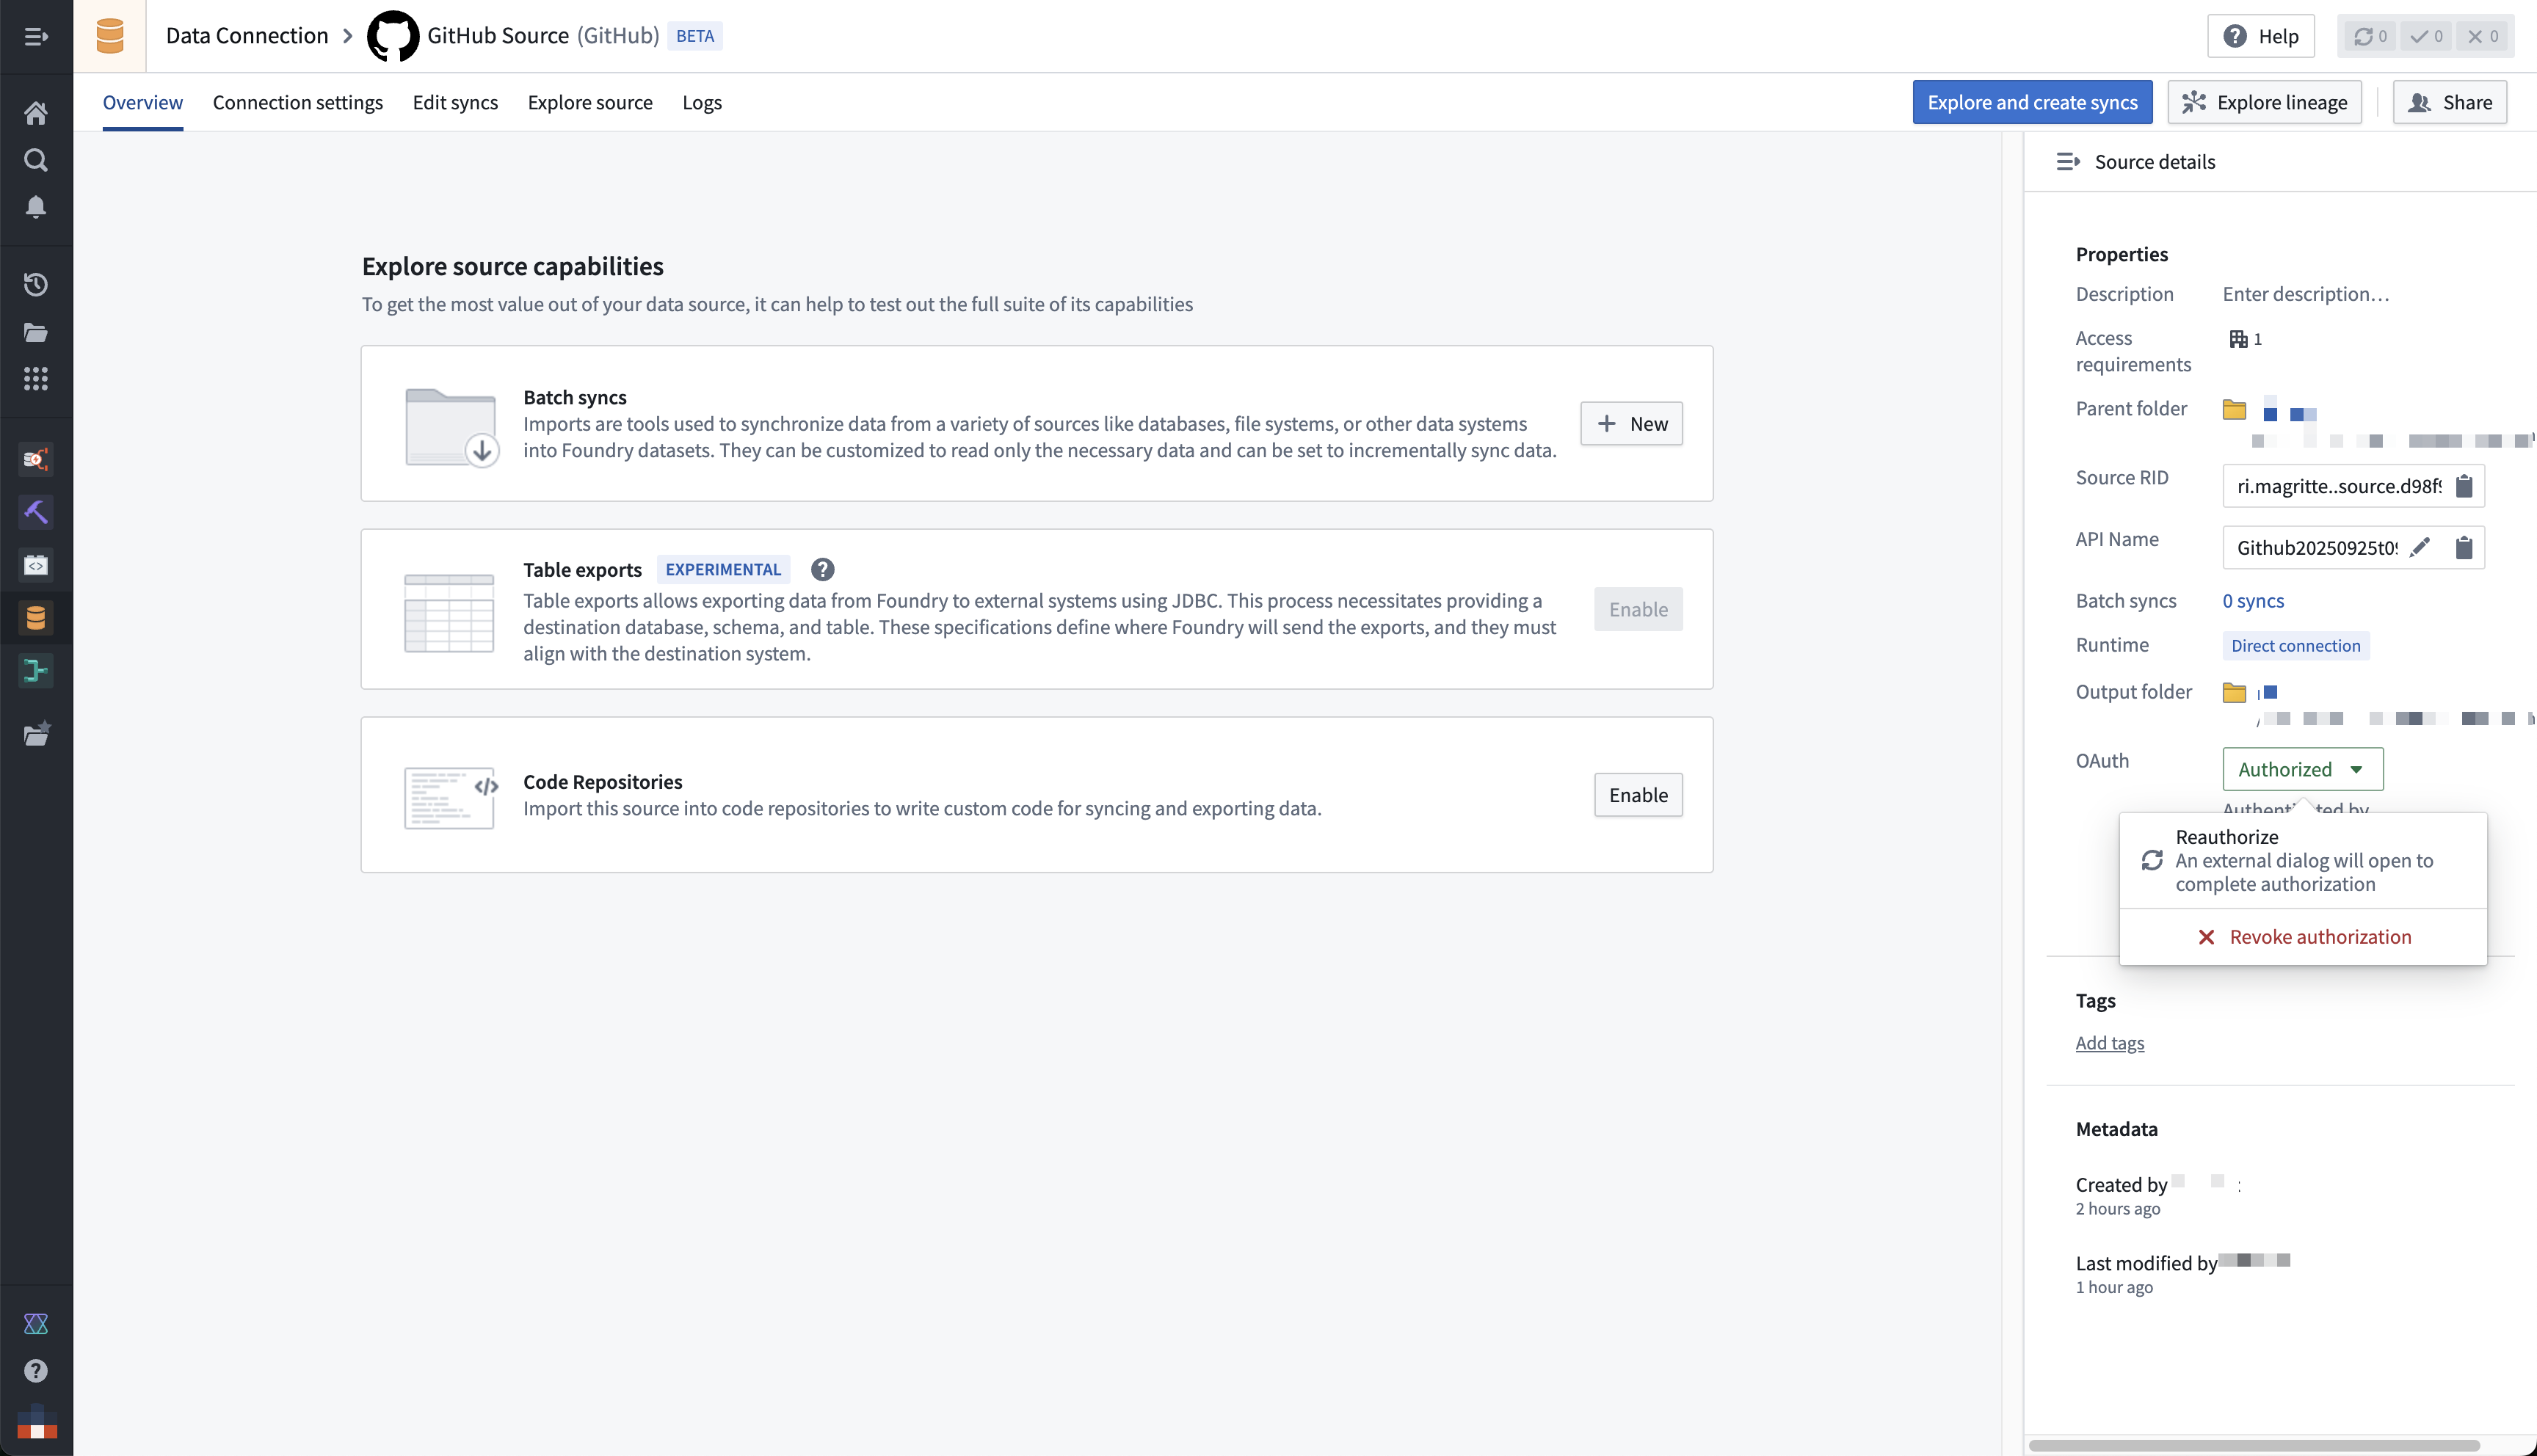Open the Logs tab

click(x=701, y=102)
